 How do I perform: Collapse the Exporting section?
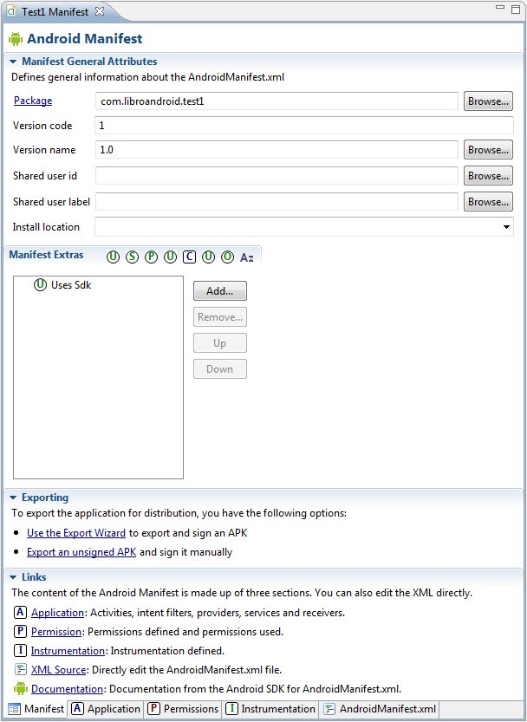click(13, 498)
